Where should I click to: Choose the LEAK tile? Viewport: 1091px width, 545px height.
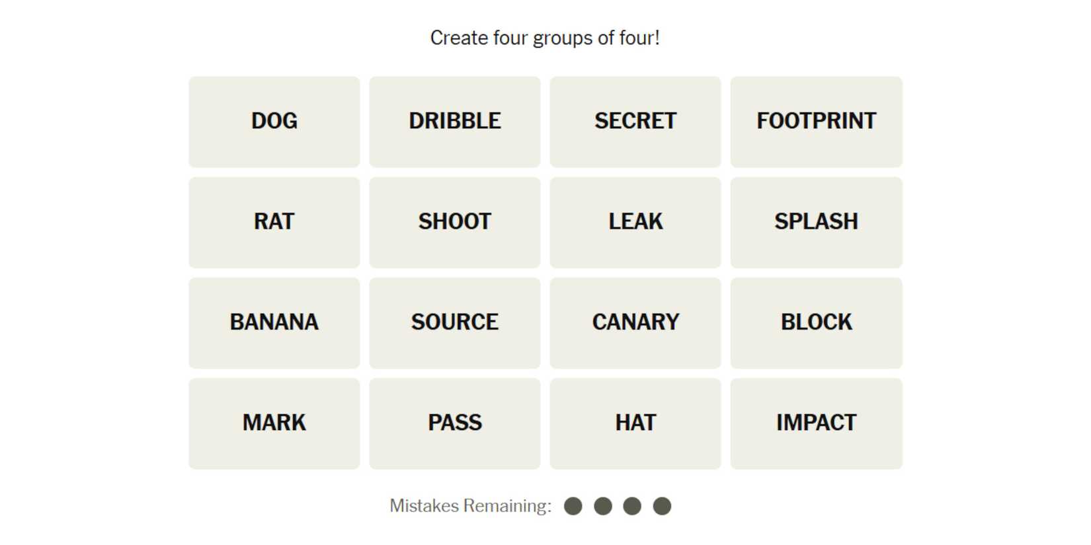point(635,222)
